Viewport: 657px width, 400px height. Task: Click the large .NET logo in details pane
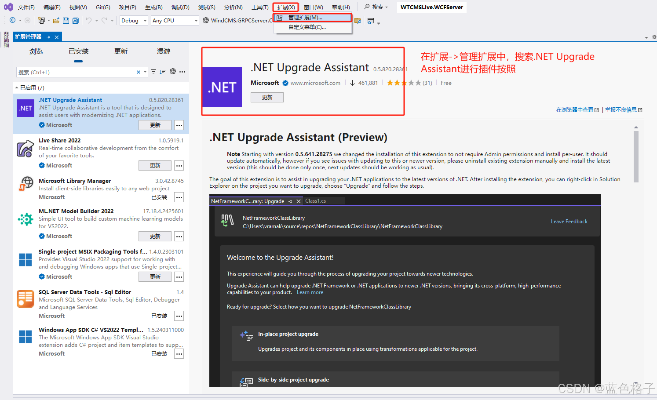pyautogui.click(x=222, y=87)
